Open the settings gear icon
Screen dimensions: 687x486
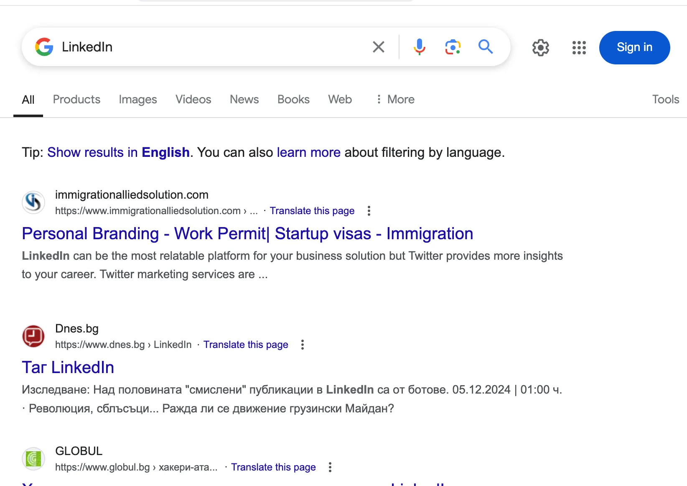tap(540, 48)
